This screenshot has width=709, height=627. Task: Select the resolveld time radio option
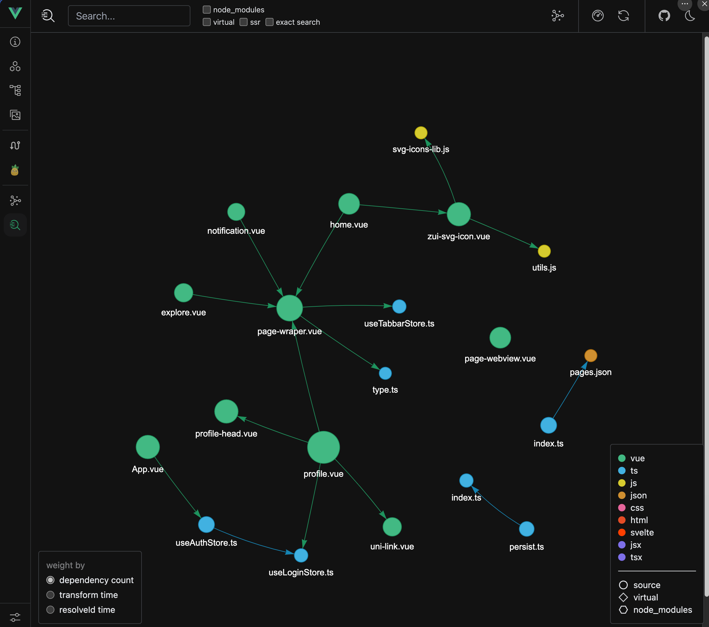pyautogui.click(x=51, y=610)
